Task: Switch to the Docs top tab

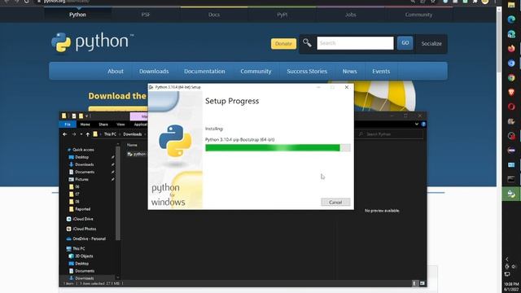Action: coord(214,15)
